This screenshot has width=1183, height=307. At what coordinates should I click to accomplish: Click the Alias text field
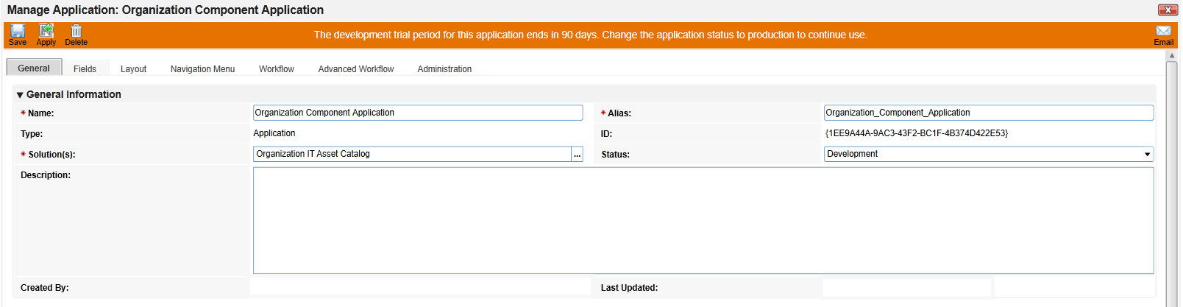(989, 113)
